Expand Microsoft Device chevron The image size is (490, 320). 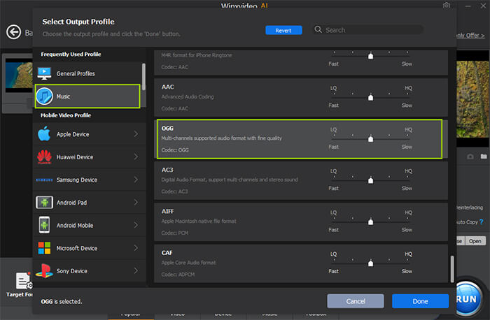(x=136, y=248)
